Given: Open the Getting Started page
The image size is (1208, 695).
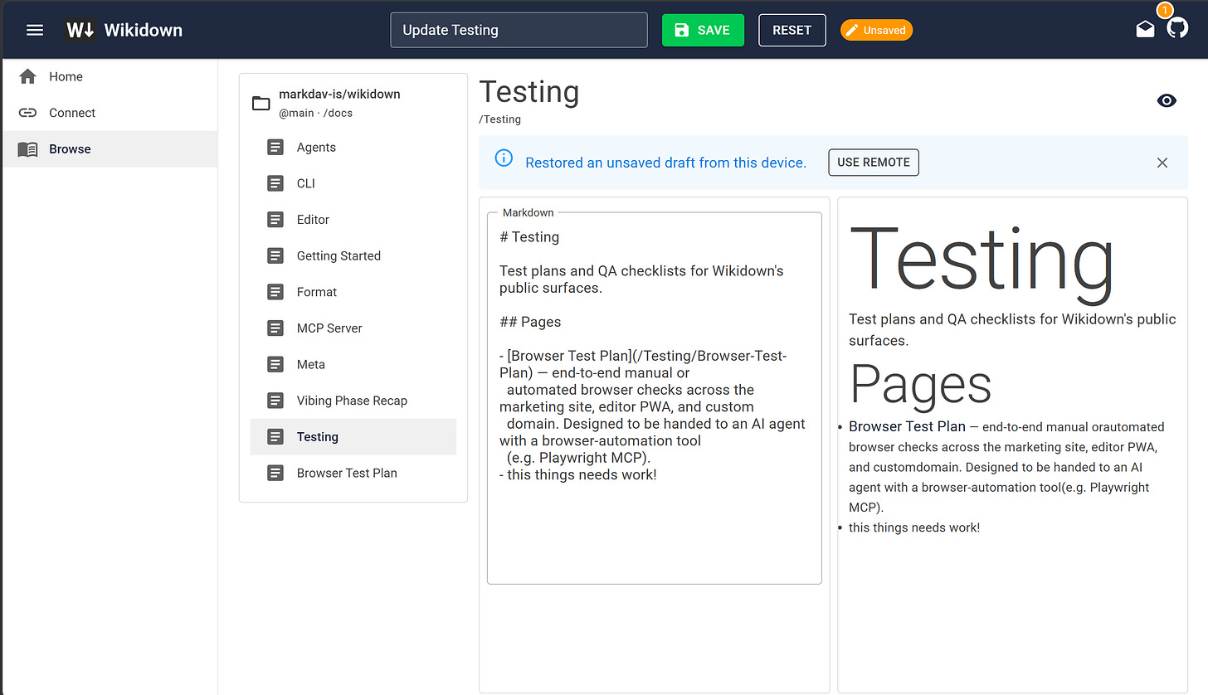Looking at the screenshot, I should click(353, 255).
